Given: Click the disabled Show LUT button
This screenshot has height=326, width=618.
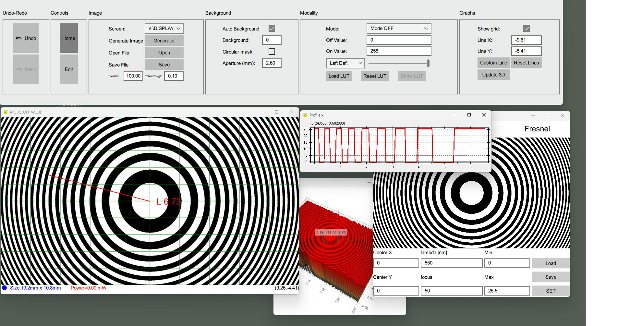Looking at the screenshot, I should pyautogui.click(x=412, y=76).
